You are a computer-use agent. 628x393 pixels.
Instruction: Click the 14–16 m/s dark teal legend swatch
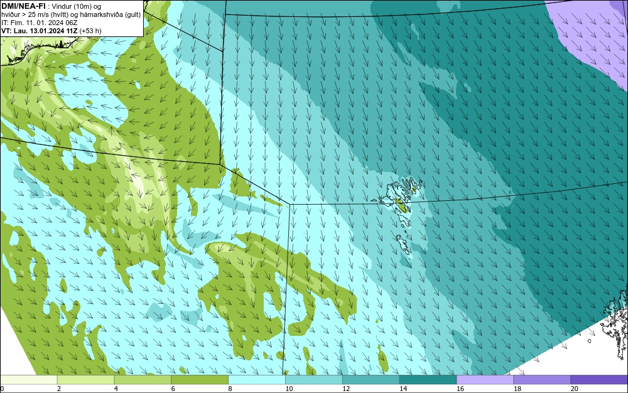(x=428, y=379)
